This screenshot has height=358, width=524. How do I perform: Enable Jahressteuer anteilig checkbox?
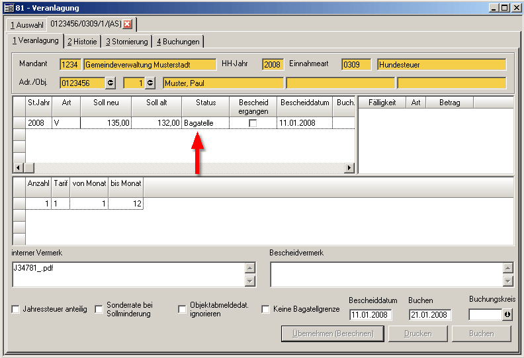click(16, 309)
